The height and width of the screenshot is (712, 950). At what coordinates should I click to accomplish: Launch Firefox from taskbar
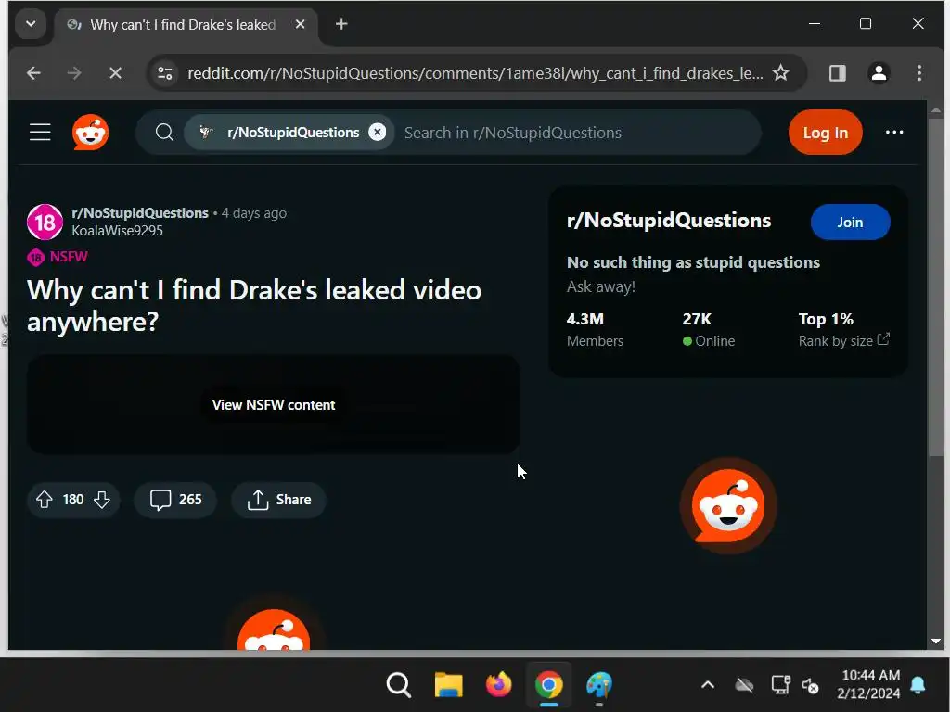click(498, 685)
